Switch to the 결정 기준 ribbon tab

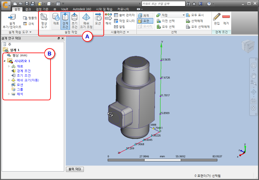click(x=42, y=9)
